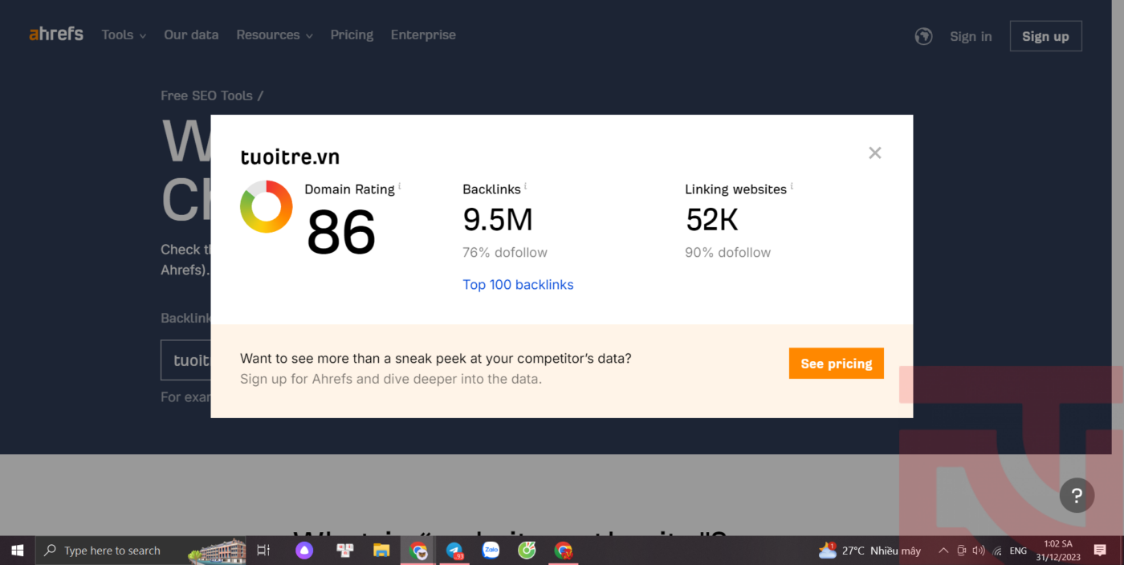The height and width of the screenshot is (565, 1124).
Task: Click the 86 Domain Rating value
Action: pos(341,233)
